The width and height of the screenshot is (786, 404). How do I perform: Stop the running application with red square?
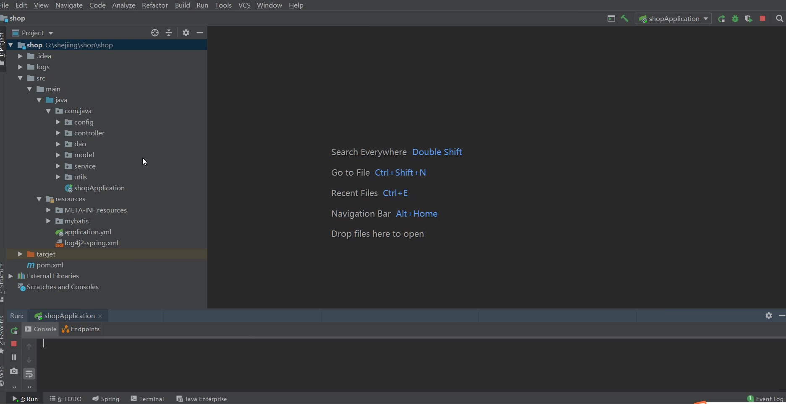tap(762, 18)
